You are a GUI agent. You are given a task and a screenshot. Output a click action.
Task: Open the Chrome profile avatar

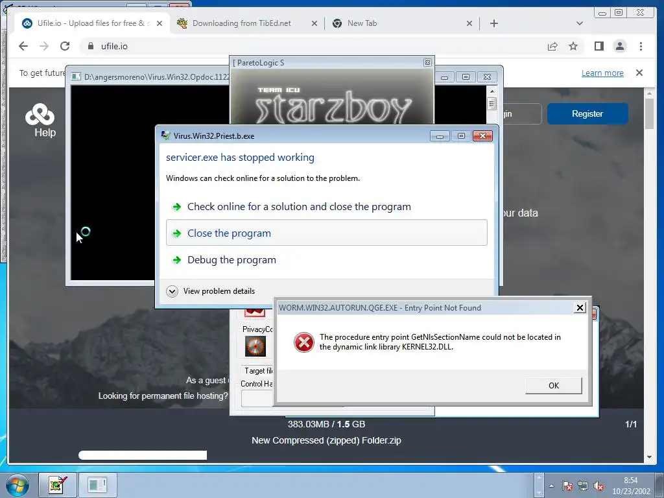(x=619, y=46)
